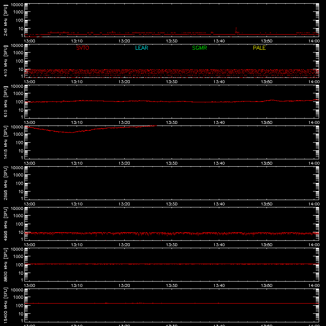
Task: Click 13:50 tick under the 410 MHz plot
Action: 267,82
